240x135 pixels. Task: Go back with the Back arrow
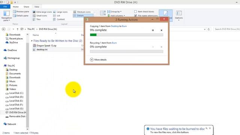coord(4,29)
